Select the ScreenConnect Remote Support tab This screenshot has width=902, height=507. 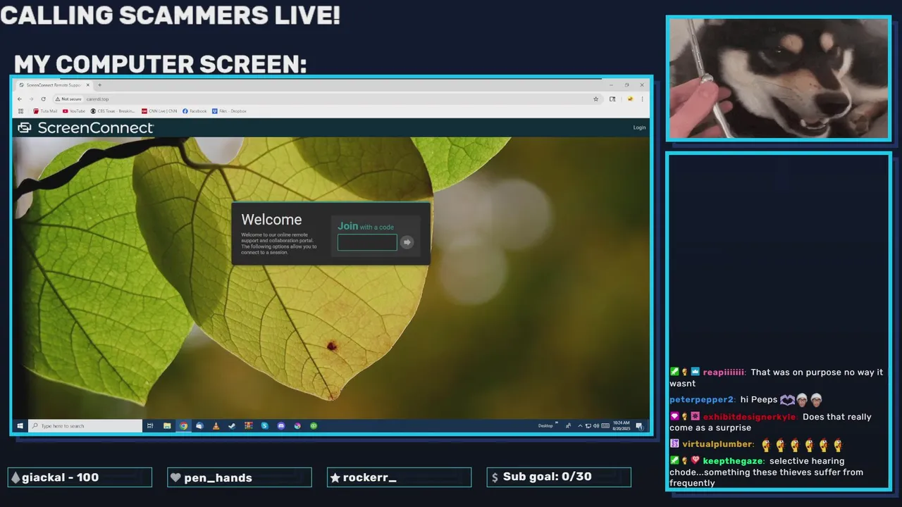pyautogui.click(x=54, y=85)
